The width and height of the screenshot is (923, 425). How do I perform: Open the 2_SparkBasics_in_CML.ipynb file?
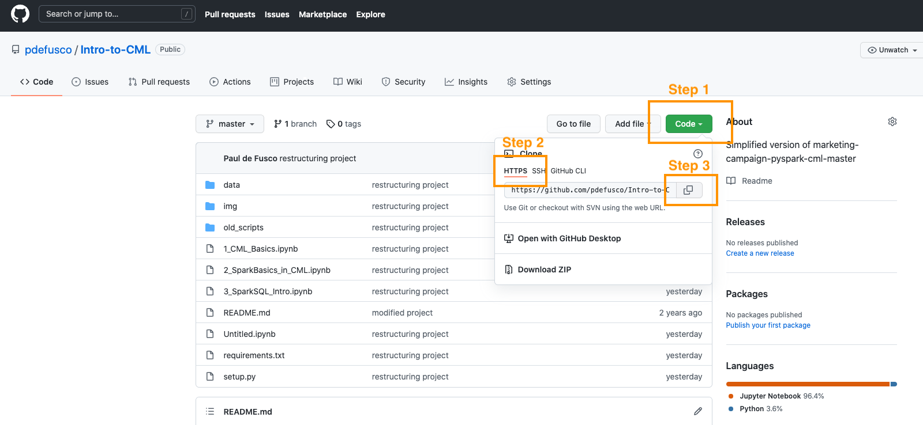277,270
